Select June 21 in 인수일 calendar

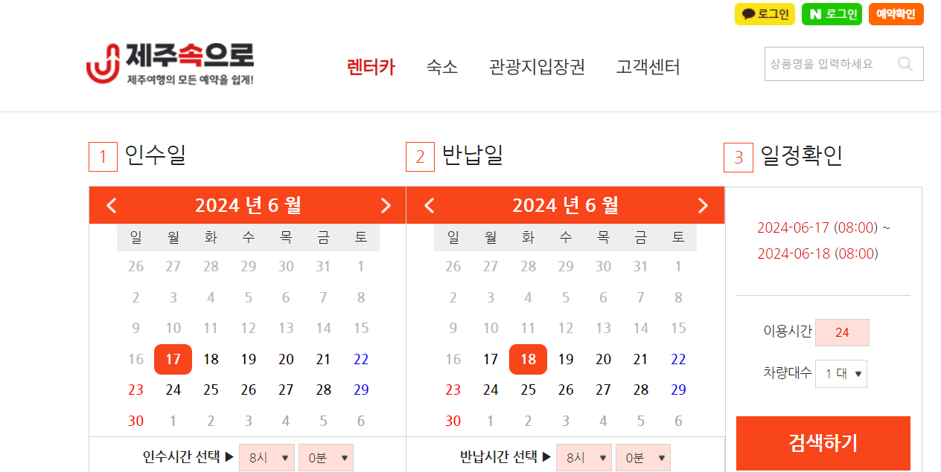tap(323, 359)
